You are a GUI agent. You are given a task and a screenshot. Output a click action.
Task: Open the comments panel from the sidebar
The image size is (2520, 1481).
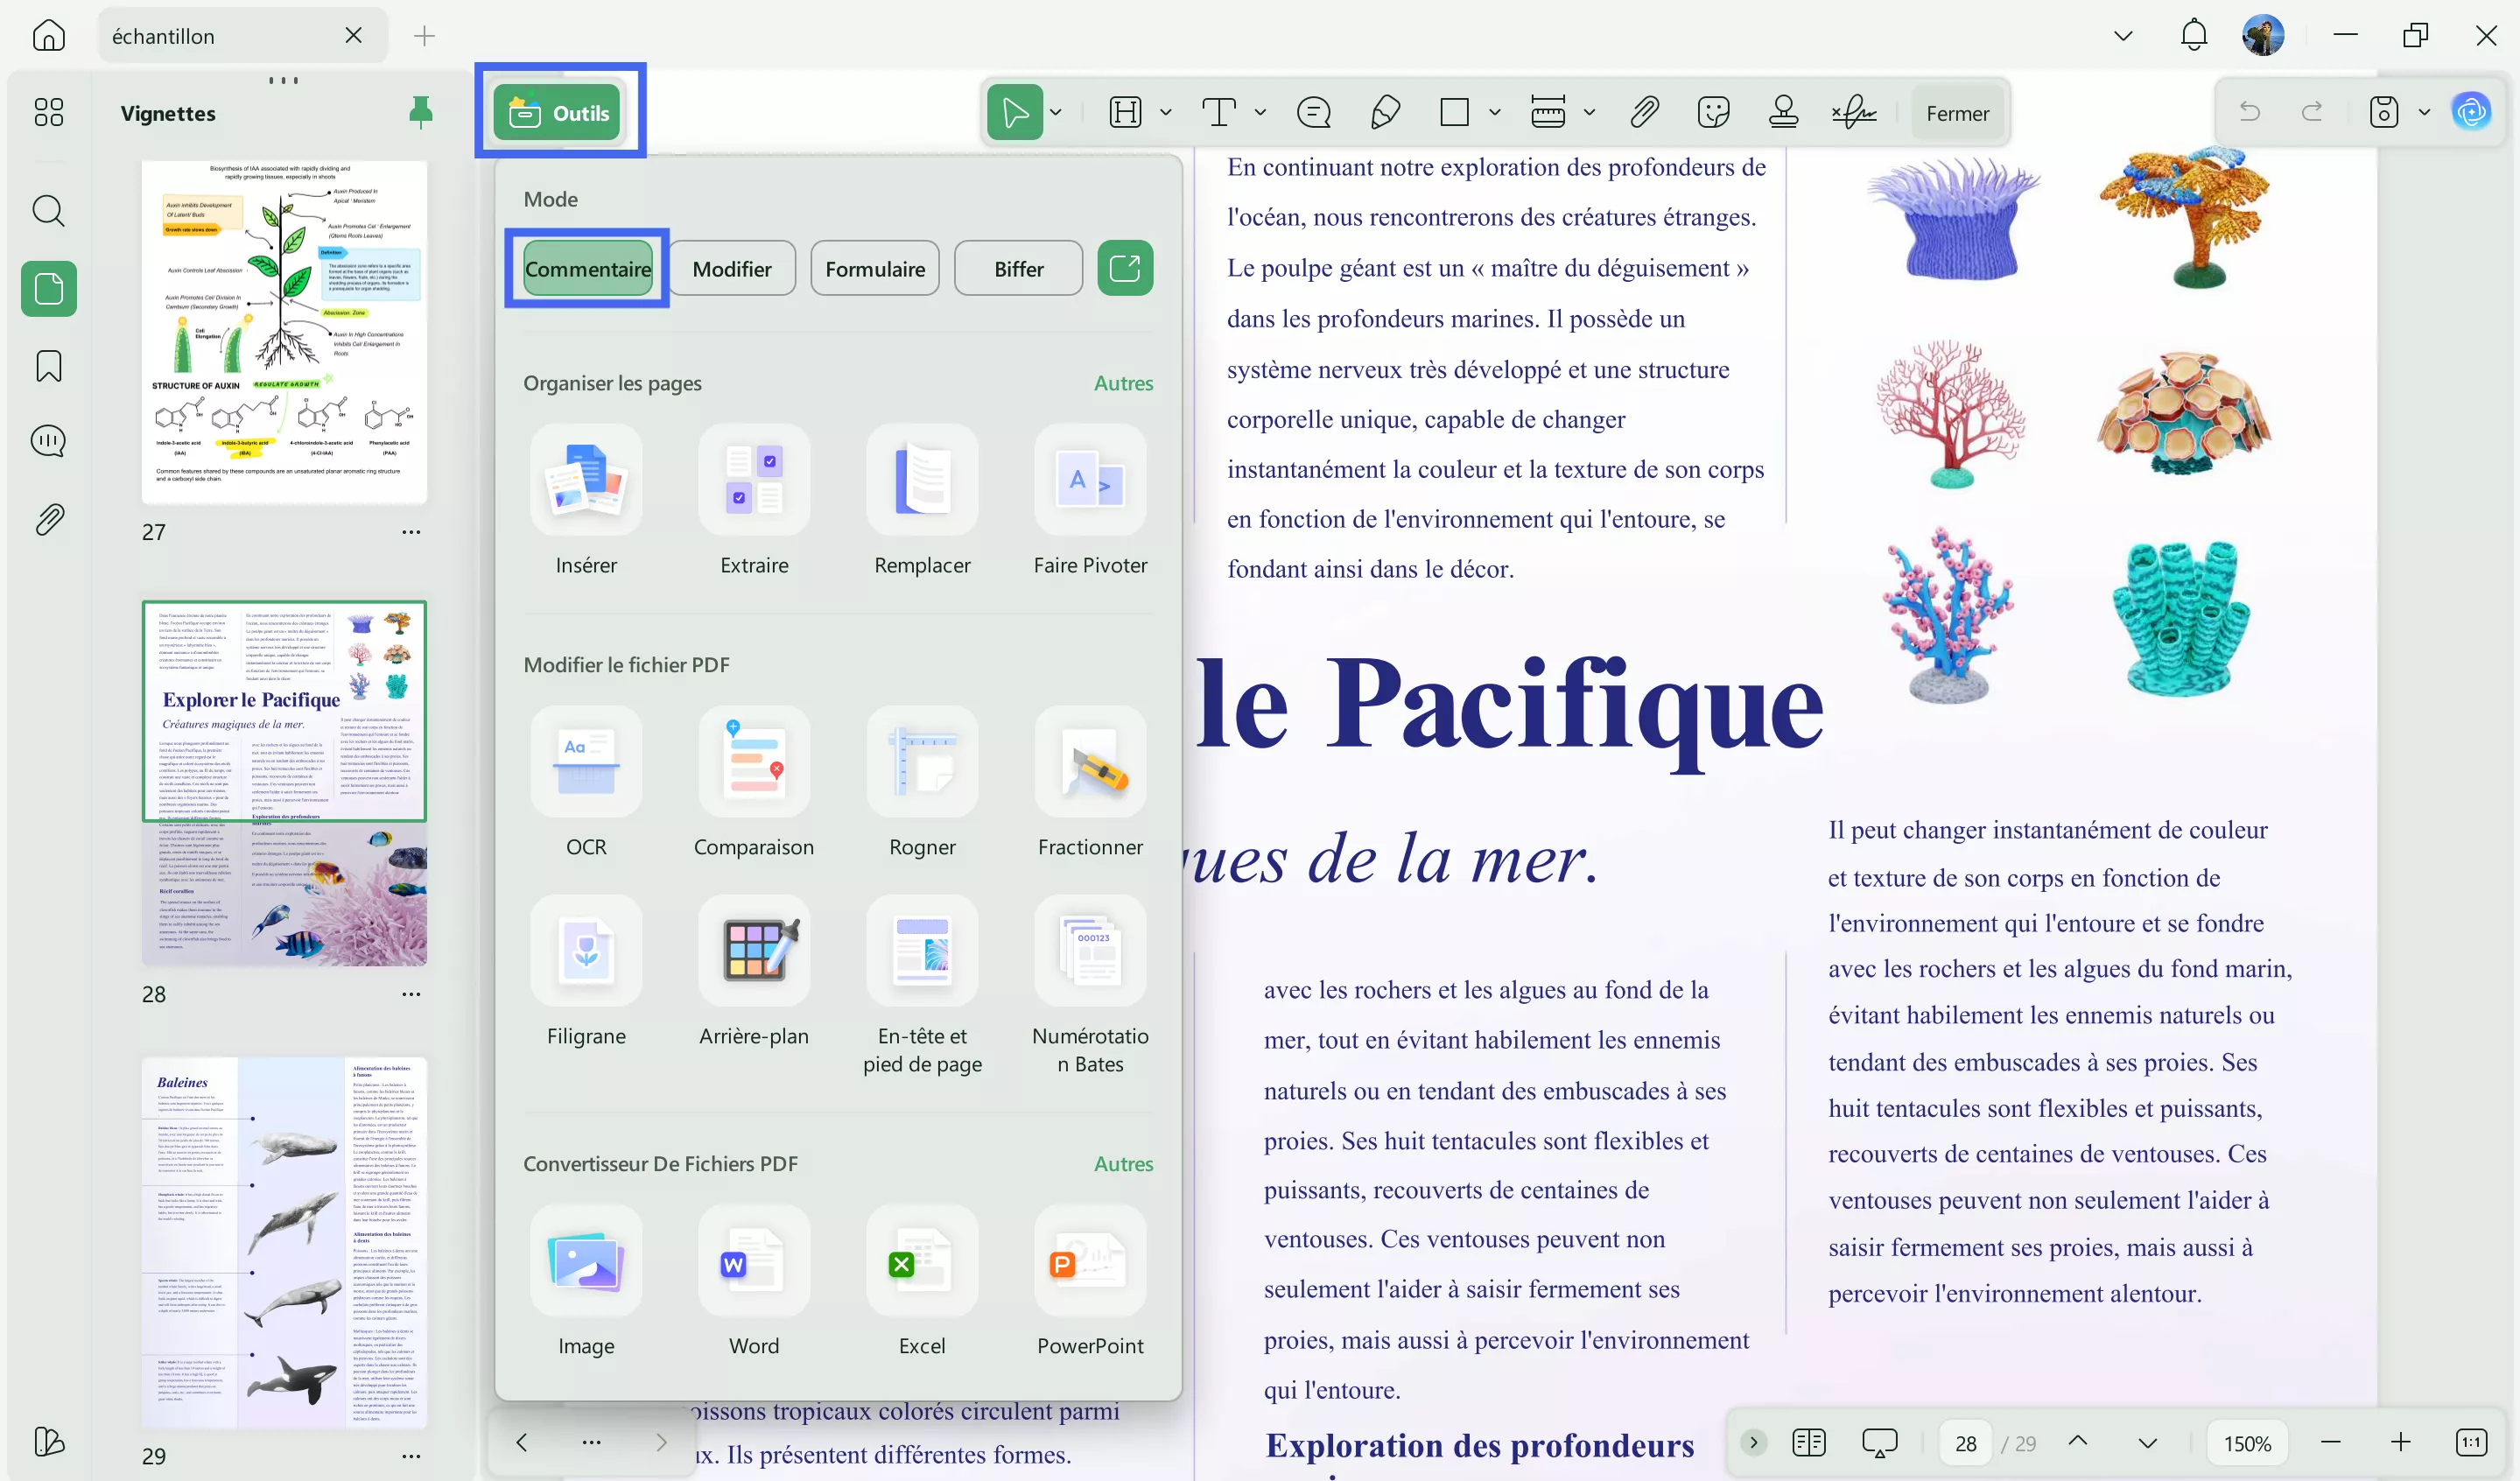point(48,440)
